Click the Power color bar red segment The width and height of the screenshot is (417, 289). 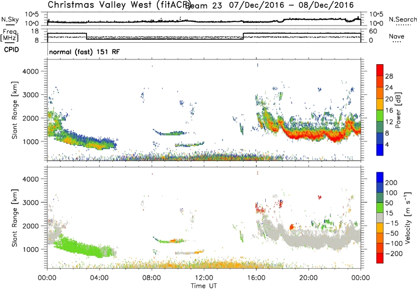[x=380, y=69]
